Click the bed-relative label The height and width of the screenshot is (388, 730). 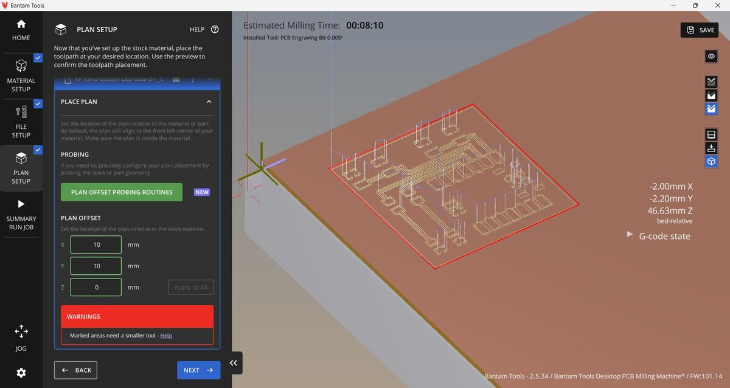[674, 221]
